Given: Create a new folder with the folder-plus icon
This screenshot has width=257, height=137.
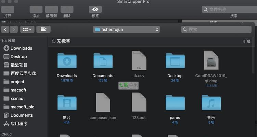Looking at the screenshot, I should tap(43, 29).
